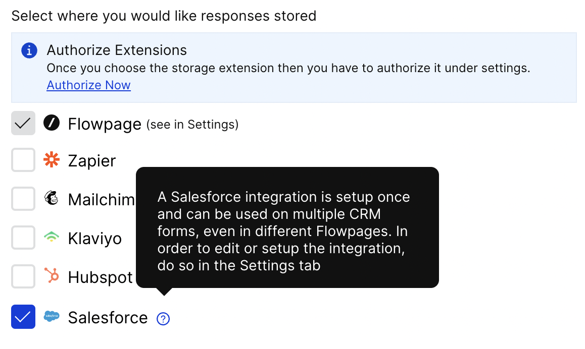Enable the Zapier checkbox
This screenshot has width=585, height=349.
pos(23,160)
